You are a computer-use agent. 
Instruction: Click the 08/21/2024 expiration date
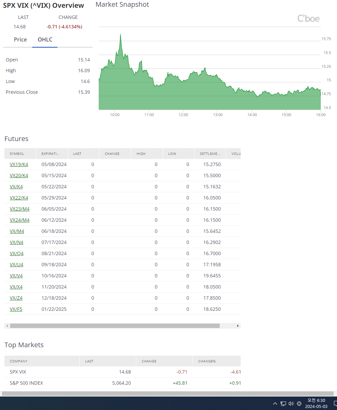(54, 253)
